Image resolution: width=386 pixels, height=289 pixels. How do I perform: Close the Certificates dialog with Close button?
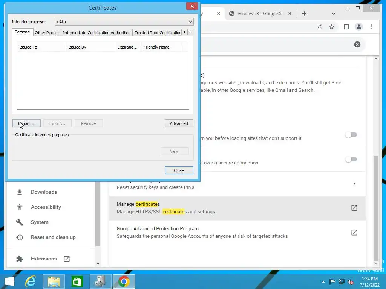point(179,170)
